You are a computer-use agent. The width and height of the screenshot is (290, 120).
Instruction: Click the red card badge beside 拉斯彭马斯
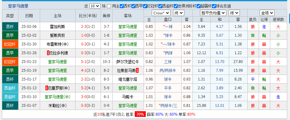click(137, 70)
